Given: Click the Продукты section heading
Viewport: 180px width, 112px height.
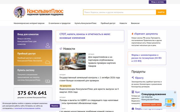Looking at the screenshot, I should pyautogui.click(x=138, y=72).
